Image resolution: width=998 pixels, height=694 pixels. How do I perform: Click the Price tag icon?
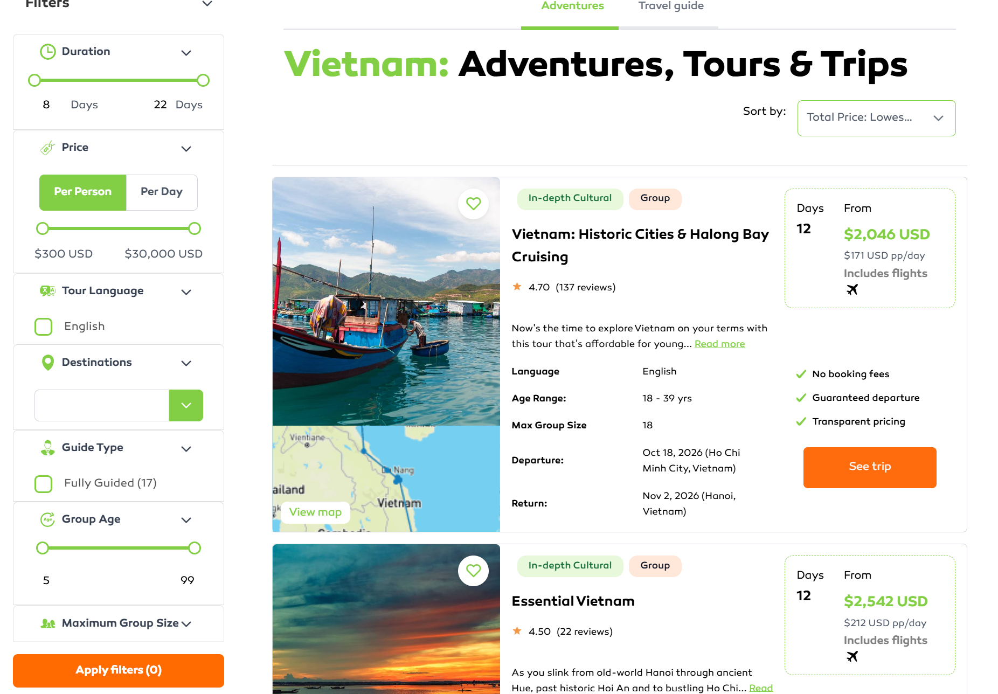(x=48, y=148)
